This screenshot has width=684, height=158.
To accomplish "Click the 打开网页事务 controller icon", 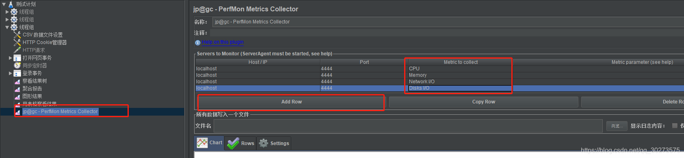I will click(17, 58).
